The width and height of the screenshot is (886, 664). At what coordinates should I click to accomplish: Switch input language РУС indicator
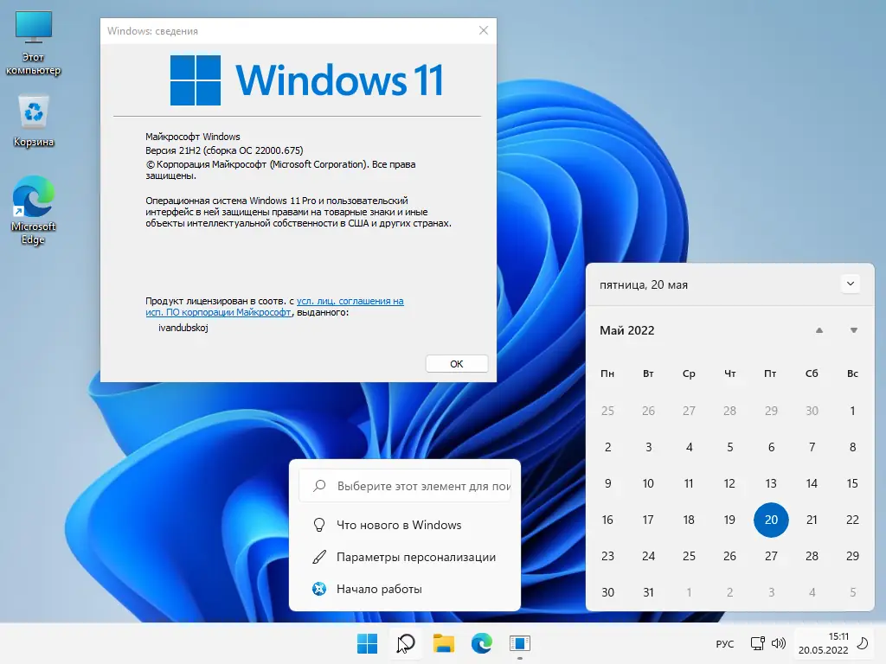point(725,643)
